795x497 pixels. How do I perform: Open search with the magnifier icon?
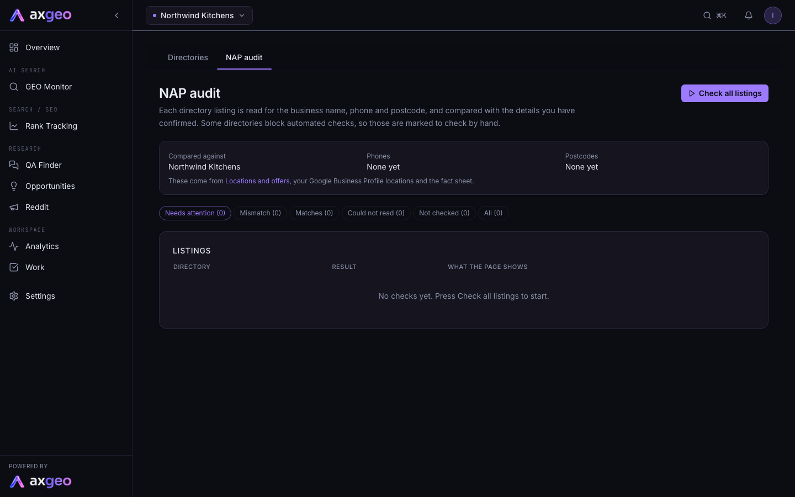point(707,15)
